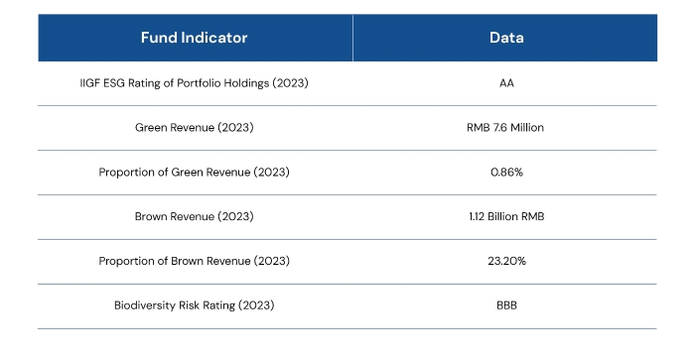Screen dimensions: 695x360
Task: Select the 0.86% value cell
Action: pyautogui.click(x=506, y=173)
